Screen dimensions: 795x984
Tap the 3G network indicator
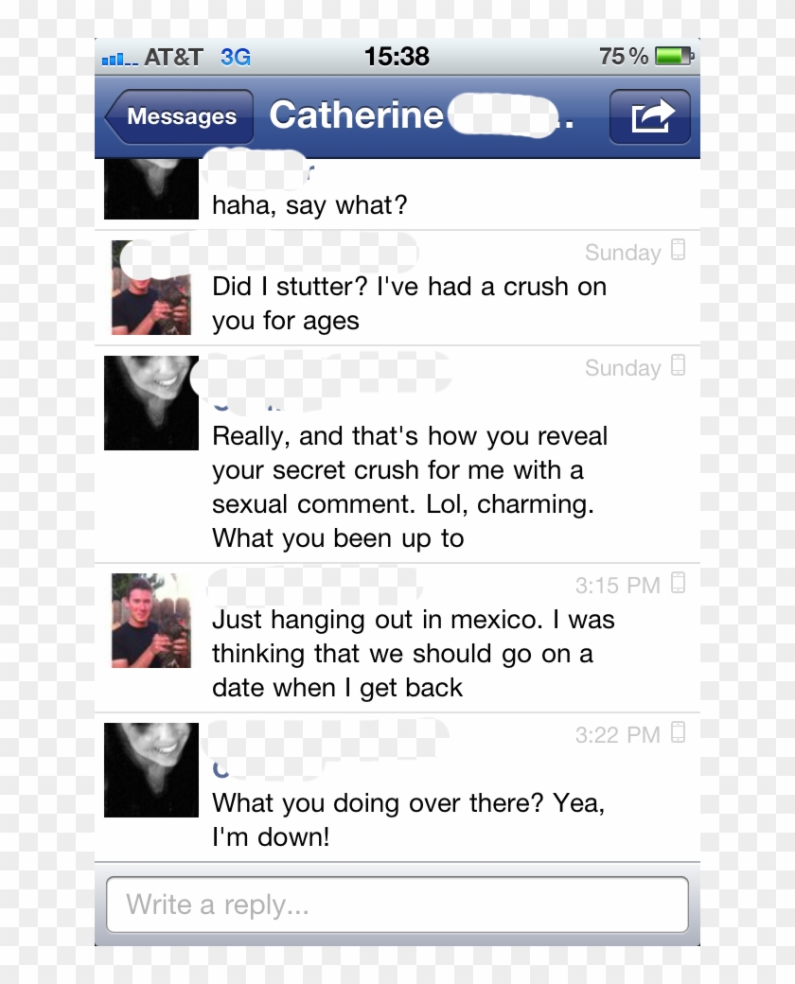(236, 57)
